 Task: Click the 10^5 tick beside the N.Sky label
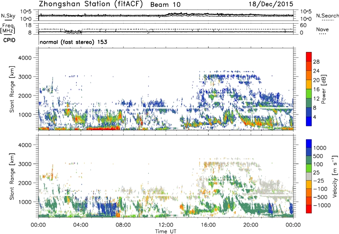(x=26, y=12)
